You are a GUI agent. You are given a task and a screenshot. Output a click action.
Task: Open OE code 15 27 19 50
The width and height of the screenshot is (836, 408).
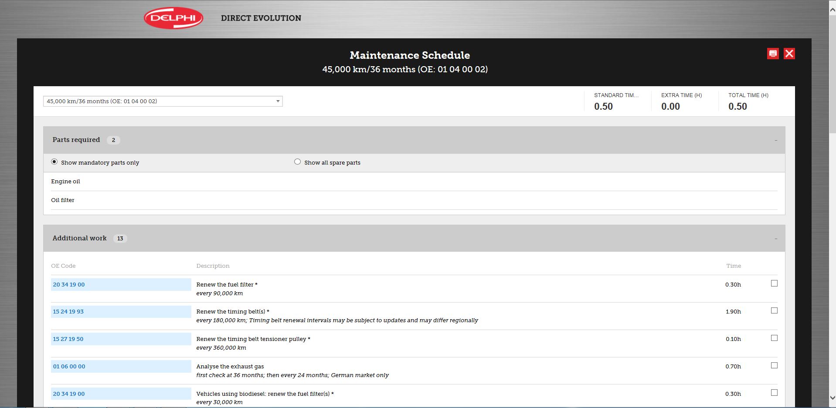click(68, 339)
